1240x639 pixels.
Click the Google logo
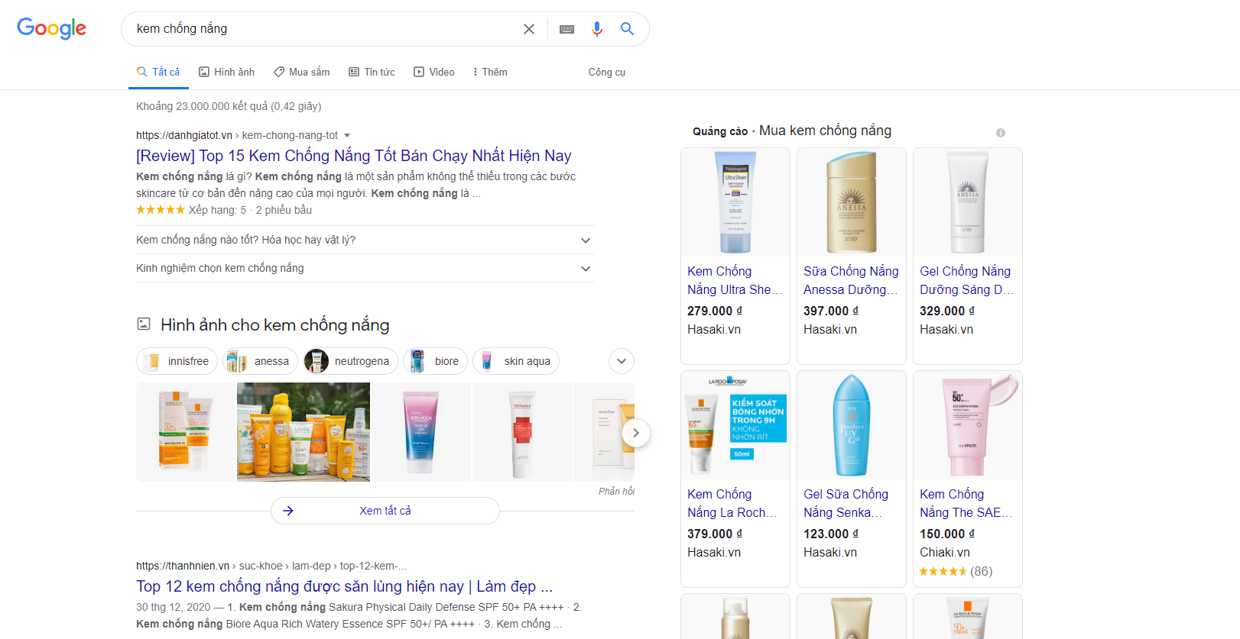[51, 28]
